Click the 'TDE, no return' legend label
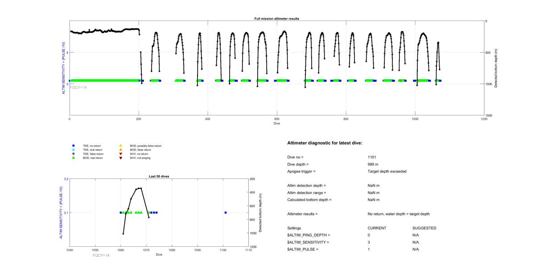Image resolution: width=535 pixels, height=277 pixels. pyautogui.click(x=92, y=146)
